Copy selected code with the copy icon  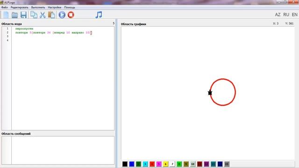(x=34, y=15)
